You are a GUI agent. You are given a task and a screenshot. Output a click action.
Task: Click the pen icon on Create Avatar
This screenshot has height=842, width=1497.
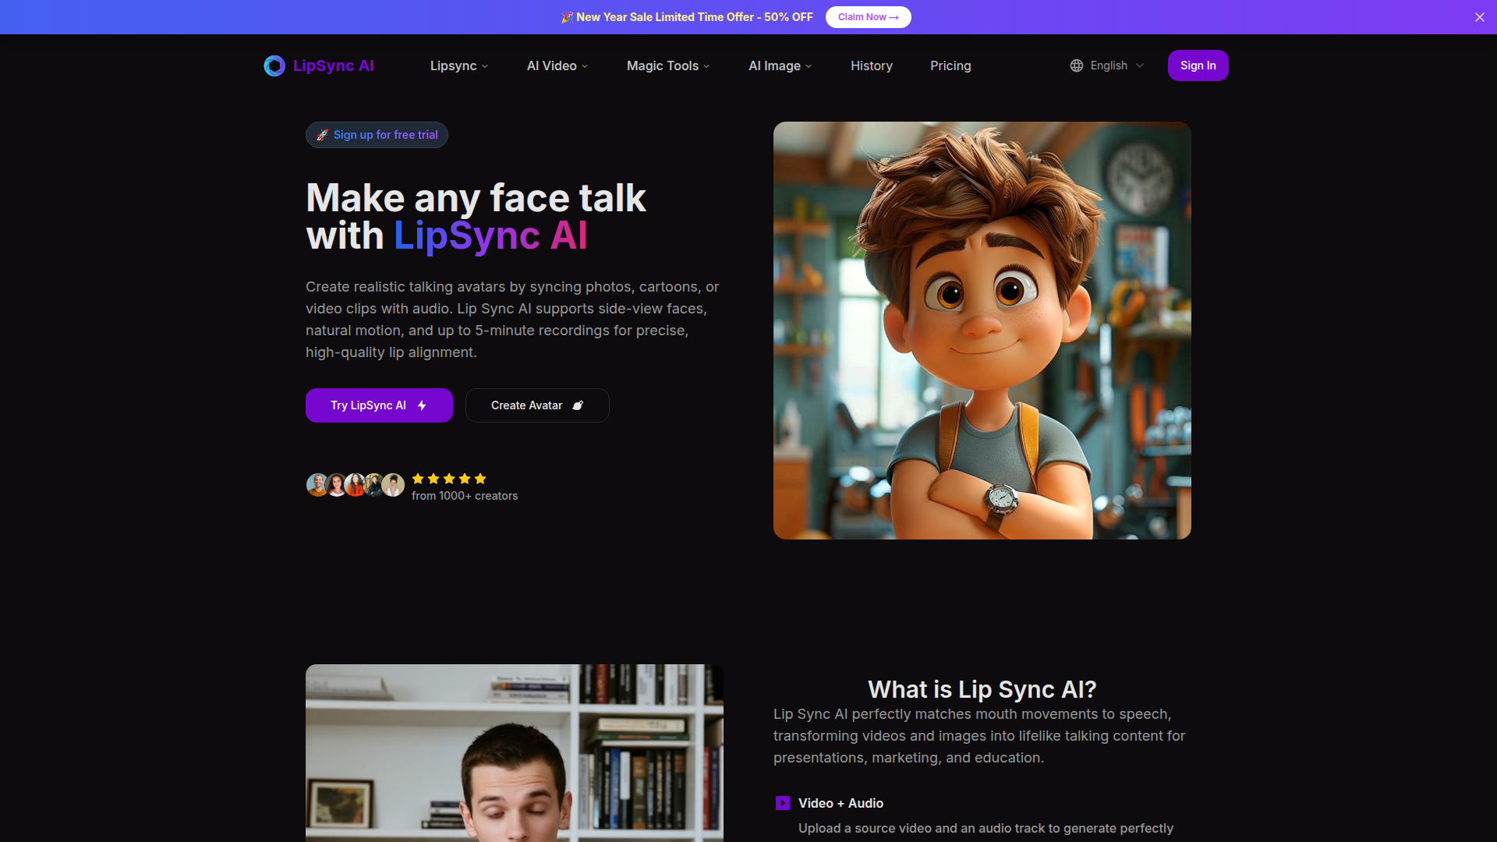click(578, 405)
